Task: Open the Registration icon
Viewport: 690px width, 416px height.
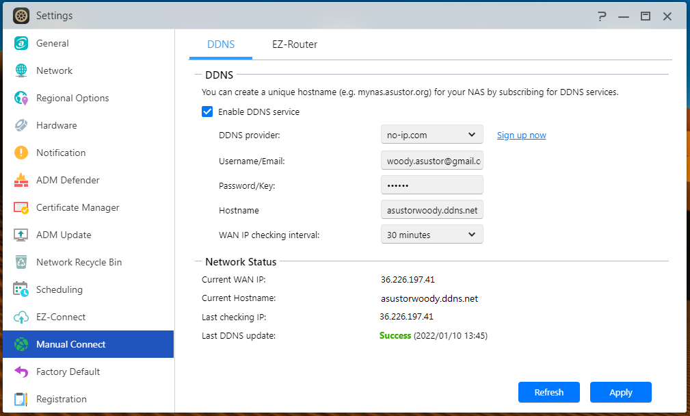Action: [21, 399]
